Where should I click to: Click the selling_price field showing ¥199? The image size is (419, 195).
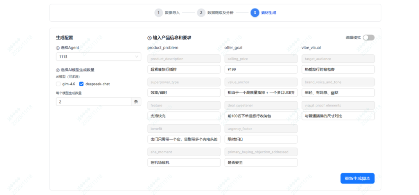(261, 69)
